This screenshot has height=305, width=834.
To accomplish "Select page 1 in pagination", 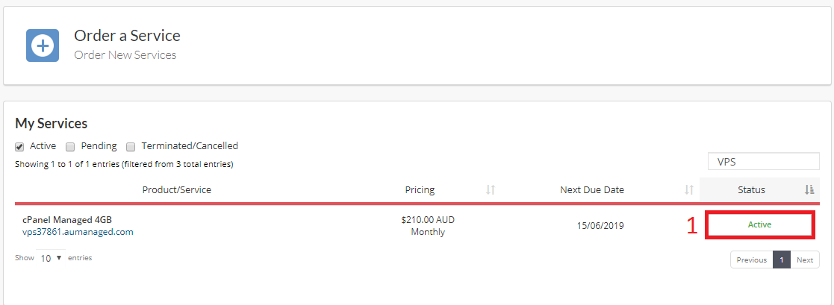I will [781, 260].
